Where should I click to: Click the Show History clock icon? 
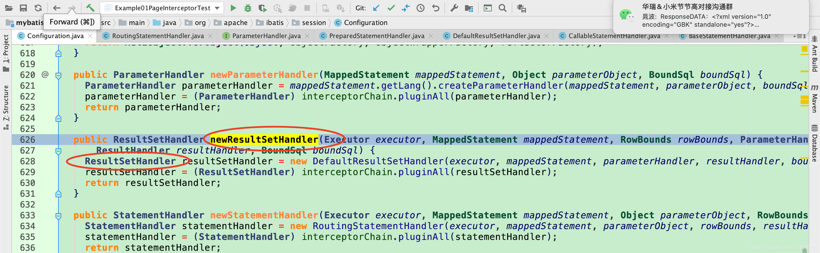pyautogui.click(x=421, y=8)
